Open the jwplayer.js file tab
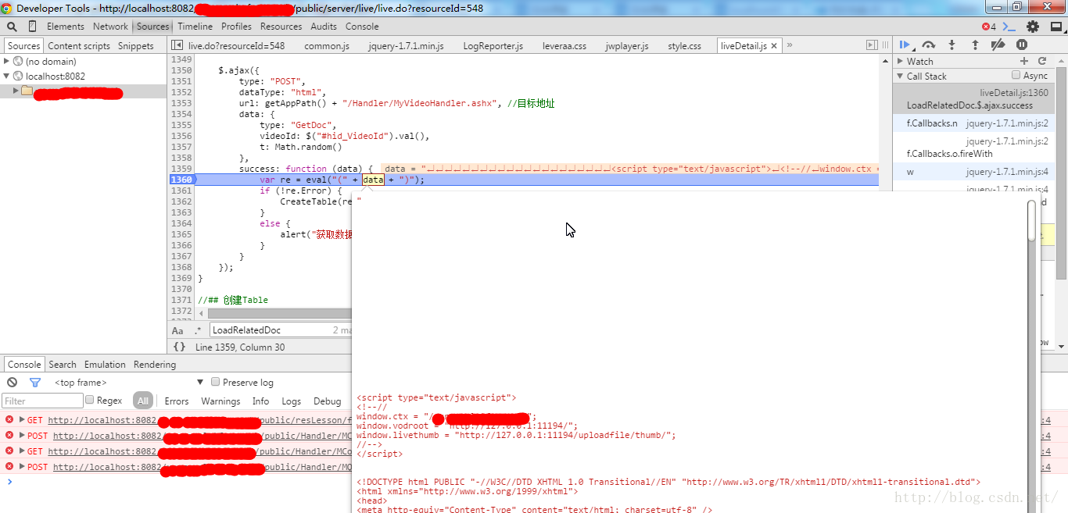The height and width of the screenshot is (513, 1068). (x=626, y=46)
